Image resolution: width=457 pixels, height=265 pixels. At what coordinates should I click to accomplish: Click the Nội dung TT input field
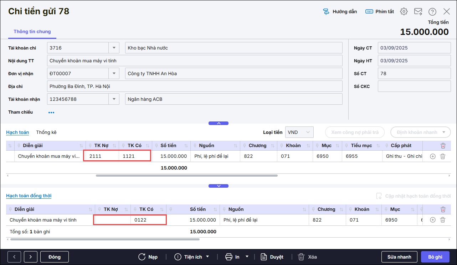[x=194, y=61]
